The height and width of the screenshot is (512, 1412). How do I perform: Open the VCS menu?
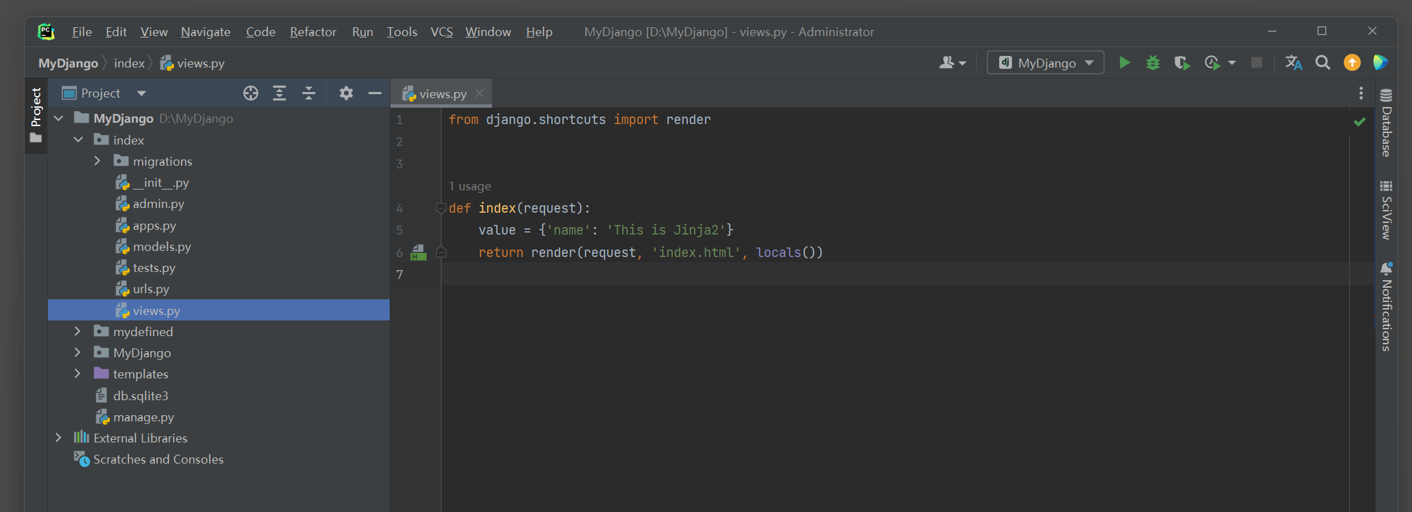[442, 31]
